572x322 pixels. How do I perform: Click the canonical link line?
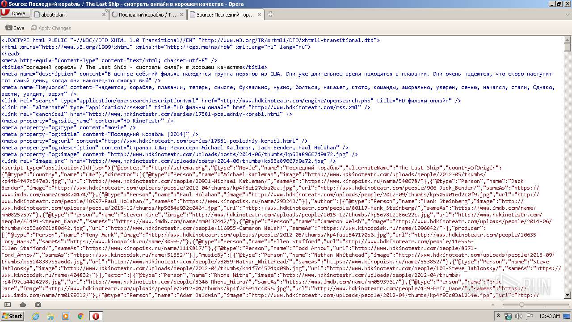147,114
